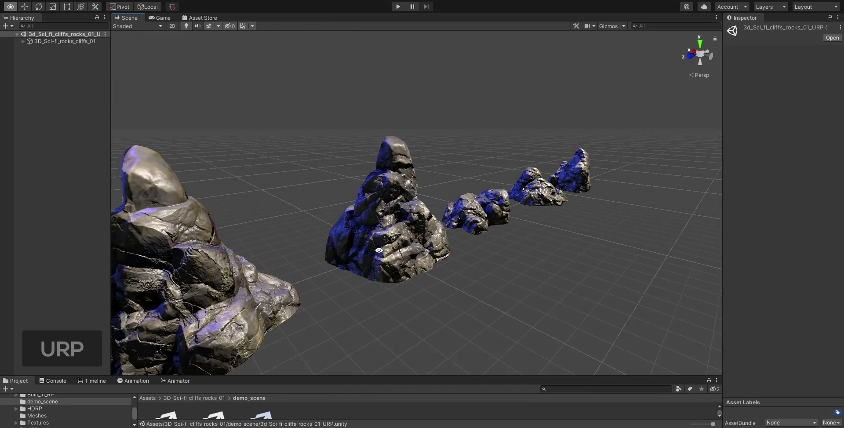Toggle hidden objects visibility counter
This screenshot has width=844, height=428.
229,26
